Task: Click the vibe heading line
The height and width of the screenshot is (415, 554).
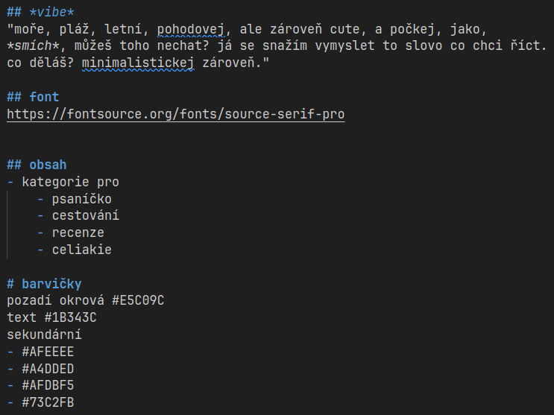Action: click(x=41, y=13)
